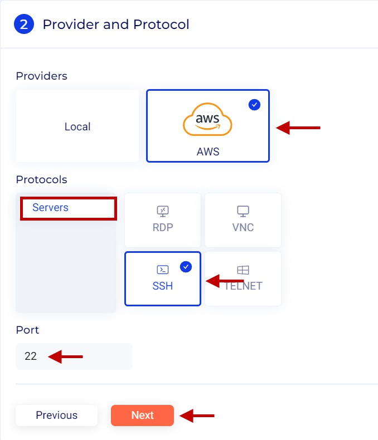Image resolution: width=378 pixels, height=440 pixels.
Task: Click the step 2 number badge
Action: point(24,24)
